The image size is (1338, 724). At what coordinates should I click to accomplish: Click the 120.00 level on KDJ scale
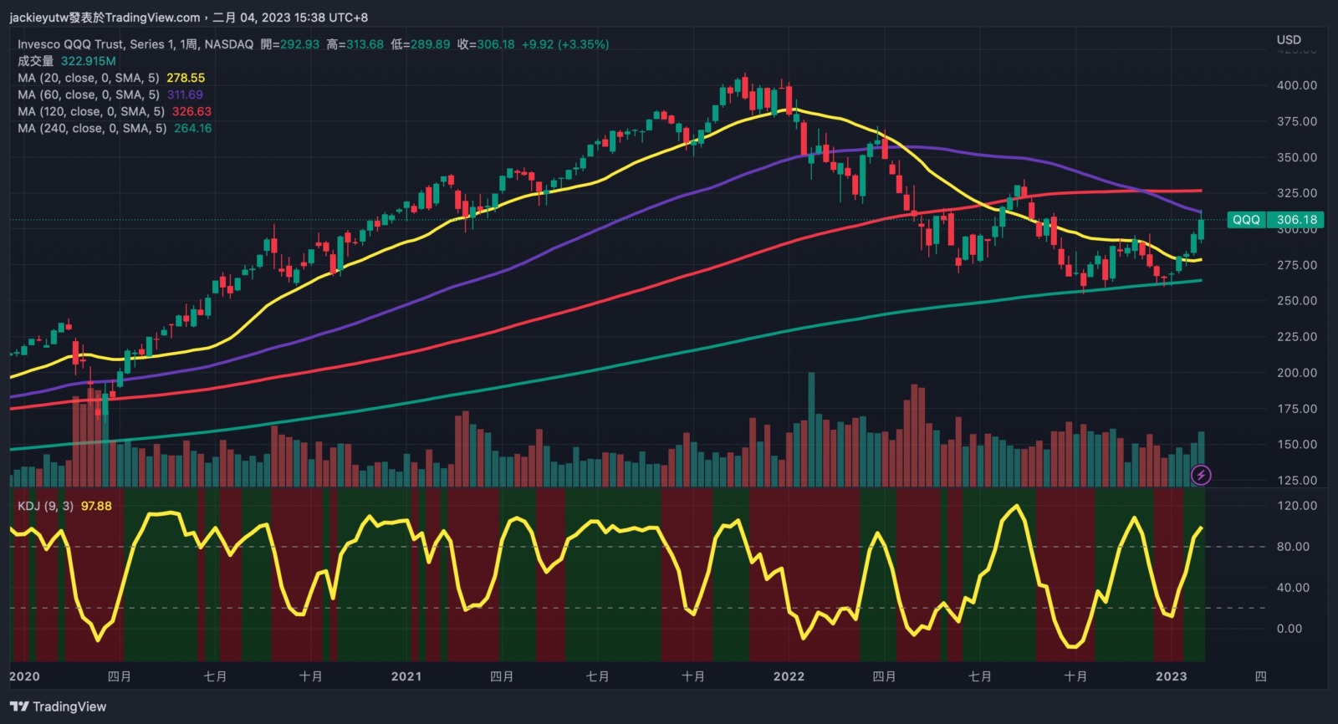[1296, 506]
